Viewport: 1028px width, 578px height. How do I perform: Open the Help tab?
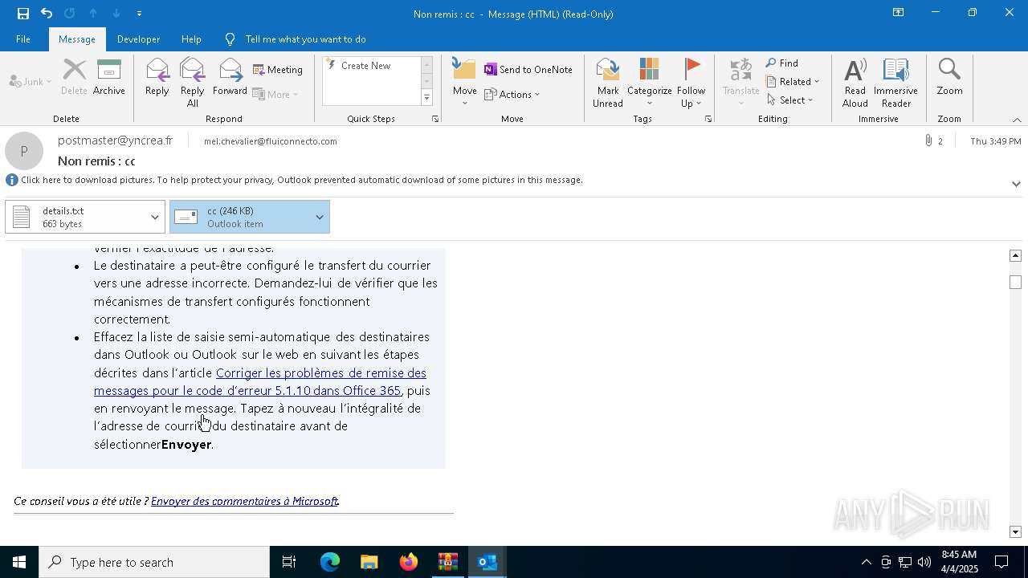point(191,39)
